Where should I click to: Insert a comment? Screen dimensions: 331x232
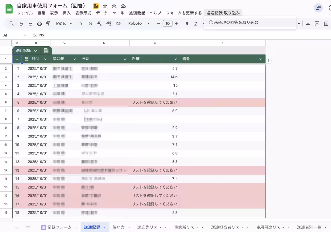[317, 23]
